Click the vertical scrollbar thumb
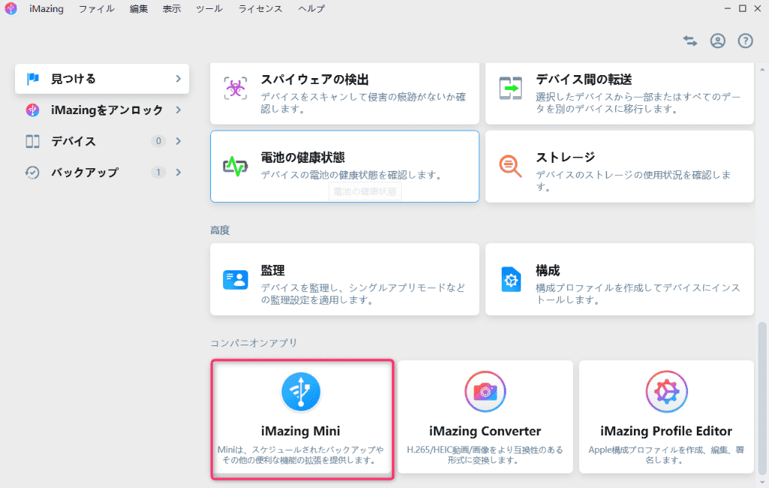The height and width of the screenshot is (488, 769). tap(761, 397)
